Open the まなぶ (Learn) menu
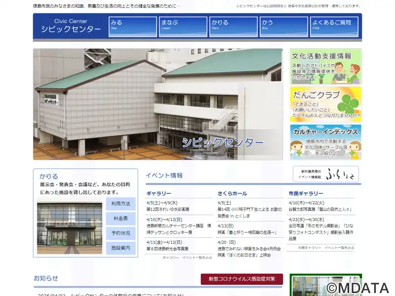Image resolution: width=395 pixels, height=296 pixels. point(183,27)
